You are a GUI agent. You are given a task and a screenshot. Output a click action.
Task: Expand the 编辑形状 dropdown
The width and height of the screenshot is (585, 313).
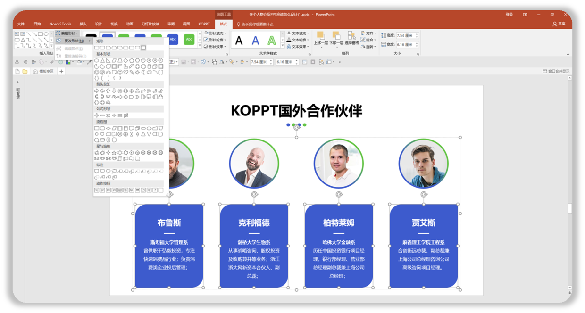[67, 33]
